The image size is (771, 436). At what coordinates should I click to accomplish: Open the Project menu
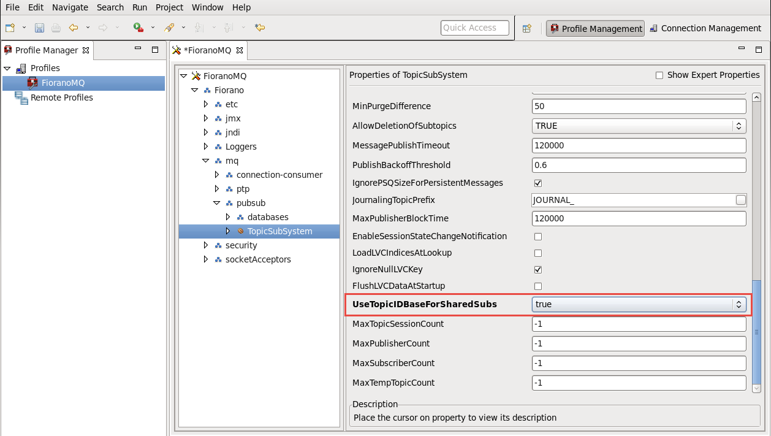(169, 7)
